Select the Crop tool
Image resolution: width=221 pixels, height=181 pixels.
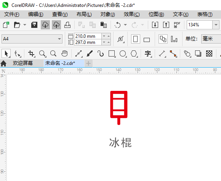[x=31, y=54]
